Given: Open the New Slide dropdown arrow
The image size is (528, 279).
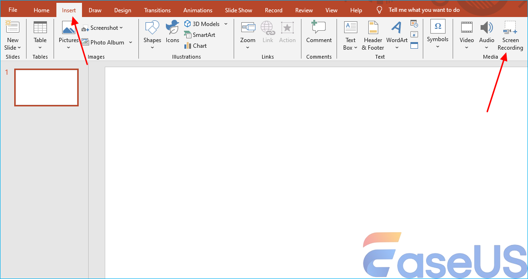Looking at the screenshot, I should tap(19, 48).
